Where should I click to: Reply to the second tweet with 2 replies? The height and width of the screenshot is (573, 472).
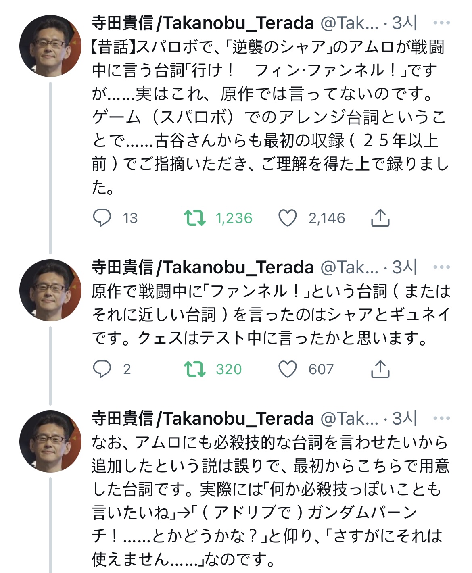click(102, 369)
